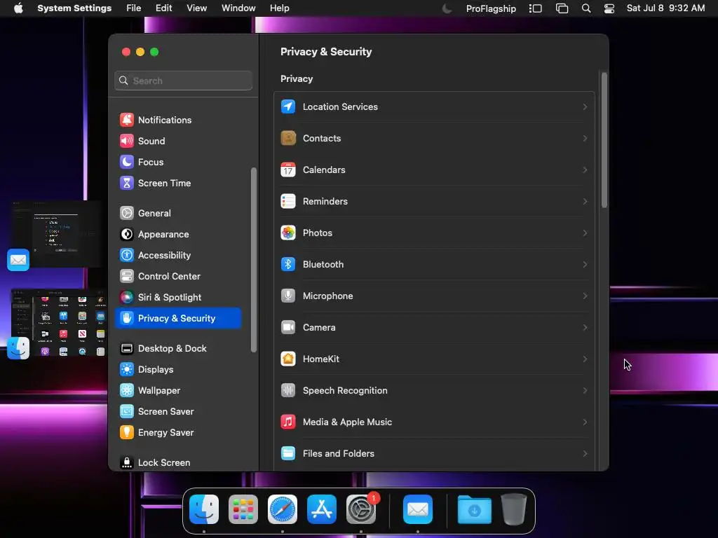This screenshot has width=718, height=538.
Task: Open the File menu
Action: (x=134, y=8)
